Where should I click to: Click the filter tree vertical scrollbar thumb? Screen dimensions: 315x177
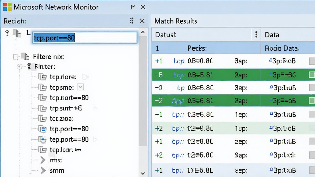click(143, 91)
